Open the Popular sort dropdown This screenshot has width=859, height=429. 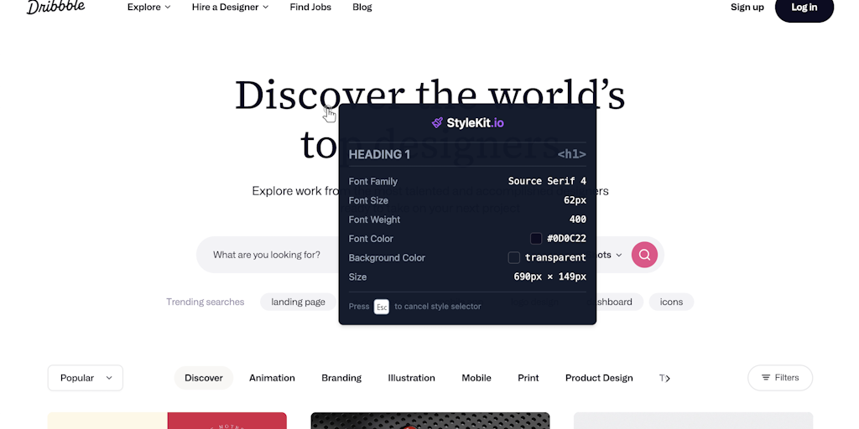click(86, 378)
